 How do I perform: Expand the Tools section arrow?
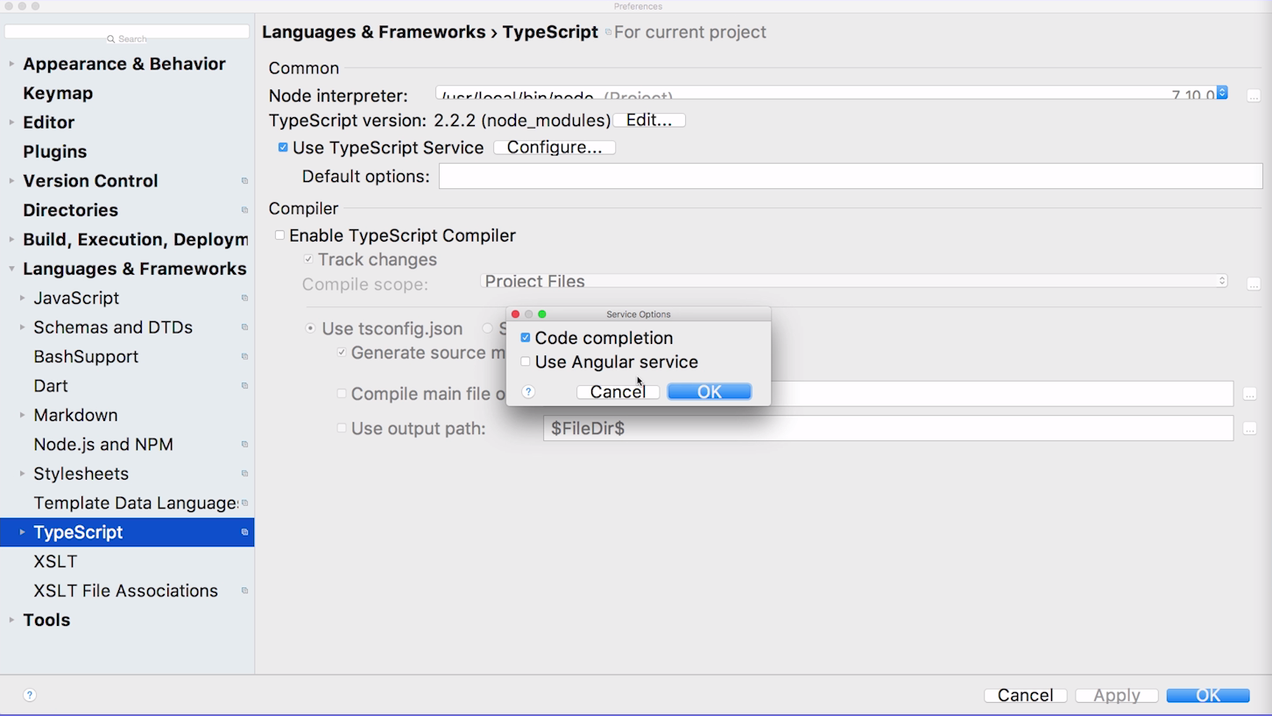pos(11,621)
